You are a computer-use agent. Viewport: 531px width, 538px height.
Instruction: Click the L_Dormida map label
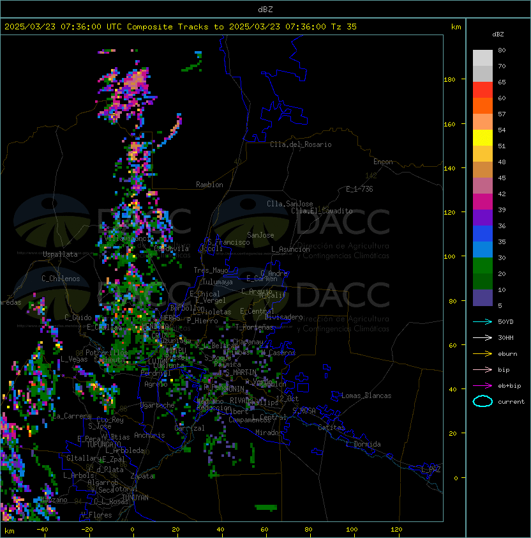pos(363,444)
